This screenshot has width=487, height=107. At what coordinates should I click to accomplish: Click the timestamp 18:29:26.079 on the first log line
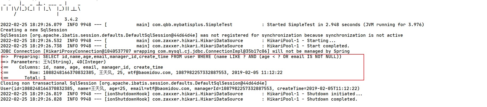pyautogui.click(x=46, y=25)
